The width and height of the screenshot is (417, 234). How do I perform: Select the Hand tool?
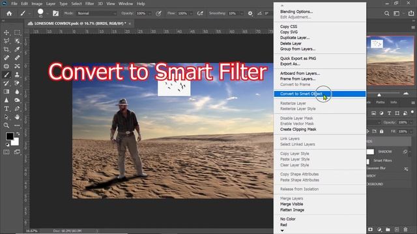point(17,117)
